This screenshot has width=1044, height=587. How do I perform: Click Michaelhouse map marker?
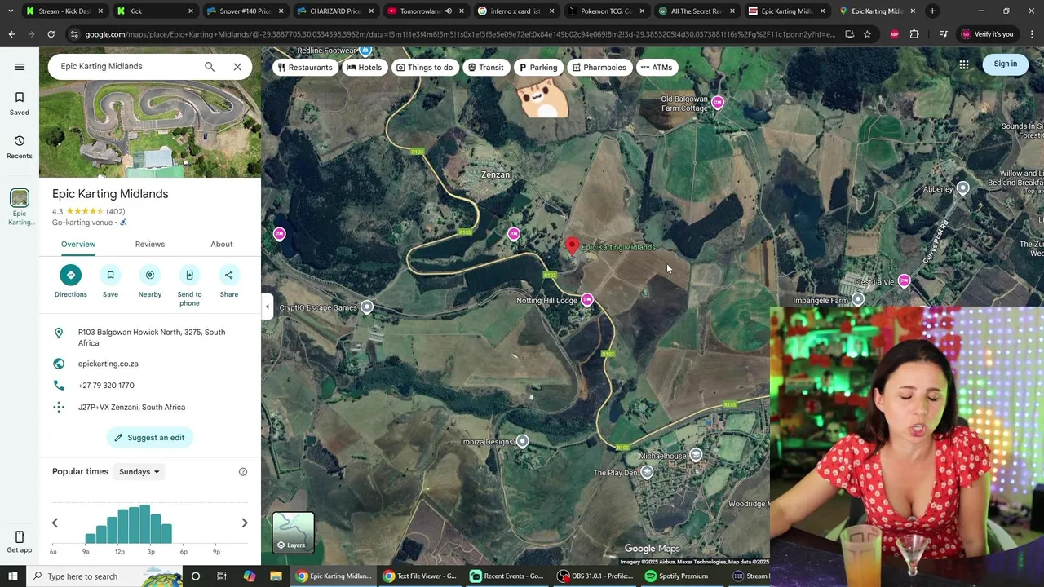[x=696, y=456]
